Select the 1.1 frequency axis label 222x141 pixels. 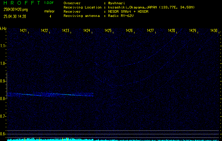[3, 46]
